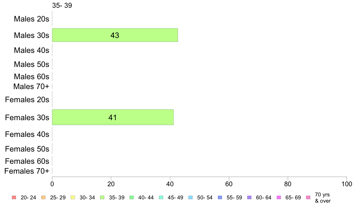Click the 20-24 red legend swatch
Image resolution: width=355 pixels, height=220 pixels.
click(x=14, y=197)
